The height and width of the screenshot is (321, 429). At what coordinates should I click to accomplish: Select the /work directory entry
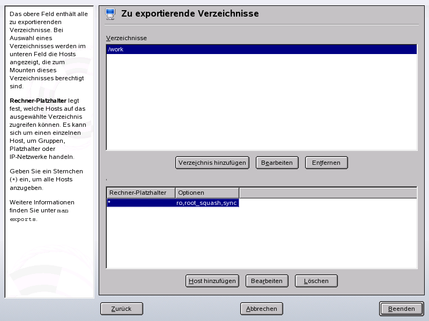pos(161,49)
